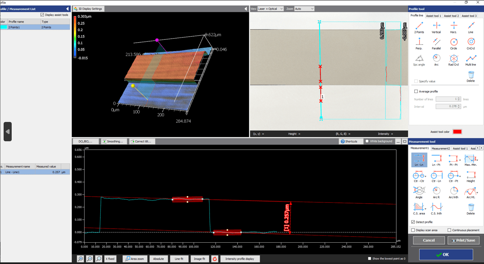This screenshot has width=484, height=264.
Task: Select the Ln - Pt measurement tool
Action: pyautogui.click(x=436, y=159)
